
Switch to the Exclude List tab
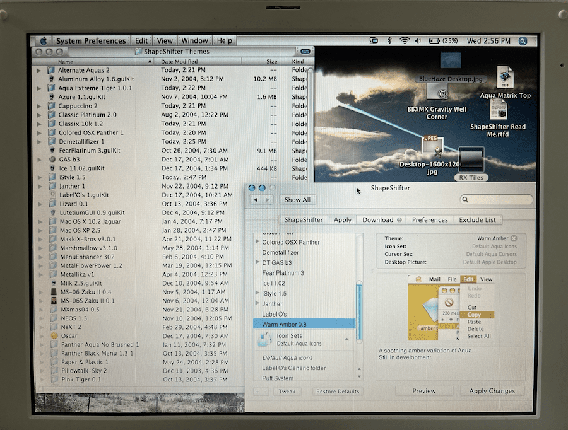pyautogui.click(x=477, y=219)
